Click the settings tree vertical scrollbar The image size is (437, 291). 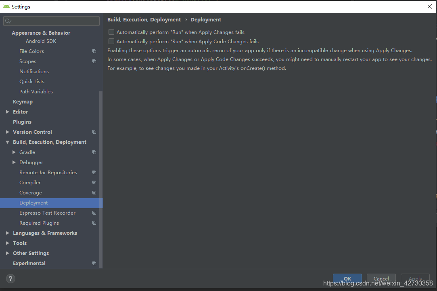pos(101,180)
